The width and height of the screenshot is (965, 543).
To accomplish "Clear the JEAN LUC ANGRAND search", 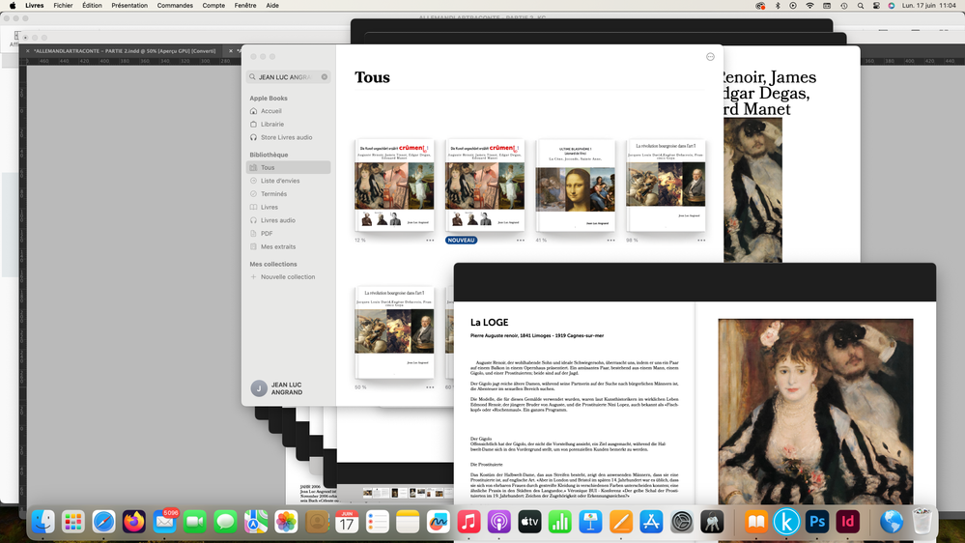I will tap(325, 77).
